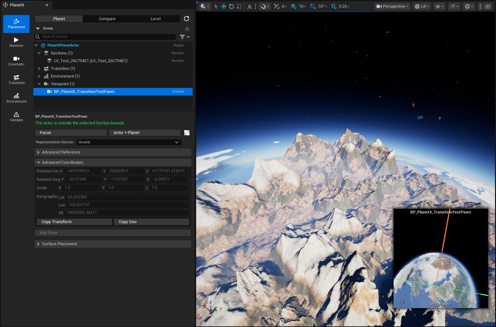
Task: Toggle grid snapping icon next to 10
Action: tap(294, 6)
